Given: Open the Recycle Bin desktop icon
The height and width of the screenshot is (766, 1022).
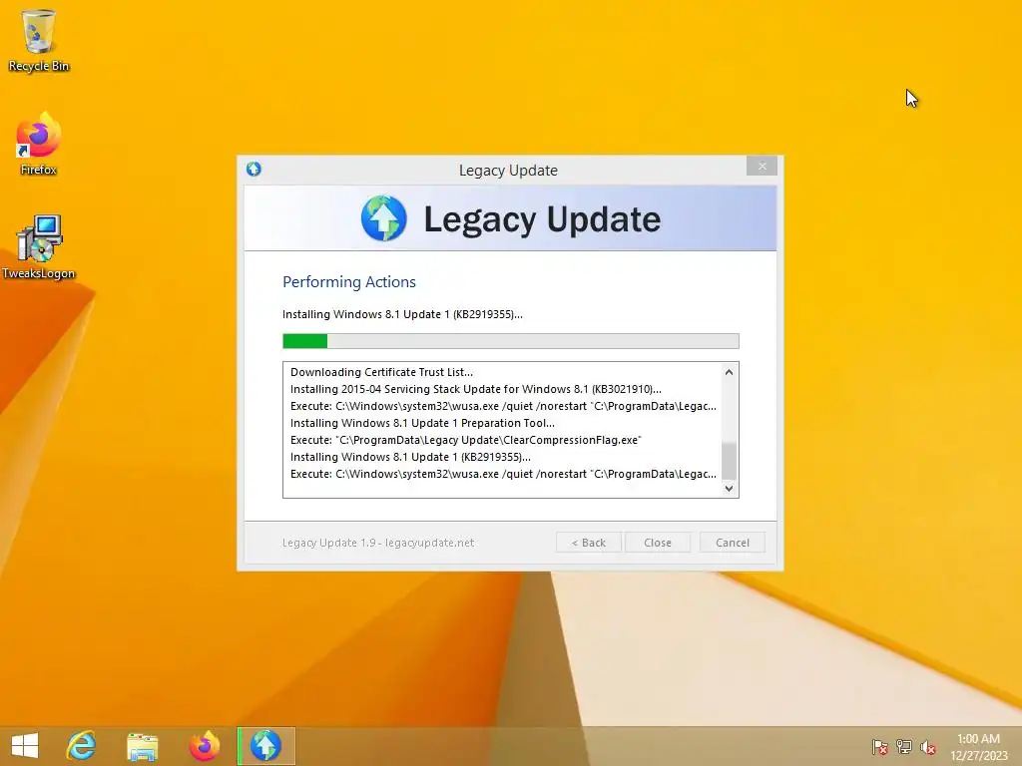Looking at the screenshot, I should point(39,40).
